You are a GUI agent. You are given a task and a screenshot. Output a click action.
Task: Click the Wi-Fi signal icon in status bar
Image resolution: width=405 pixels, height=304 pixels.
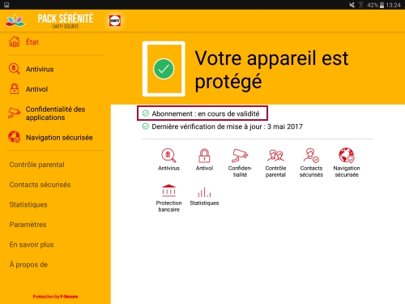tap(360, 5)
